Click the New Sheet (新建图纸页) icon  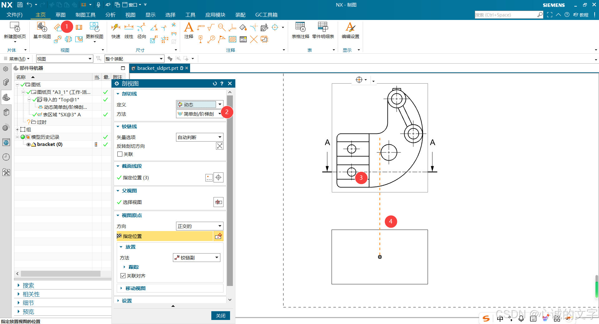click(x=15, y=27)
